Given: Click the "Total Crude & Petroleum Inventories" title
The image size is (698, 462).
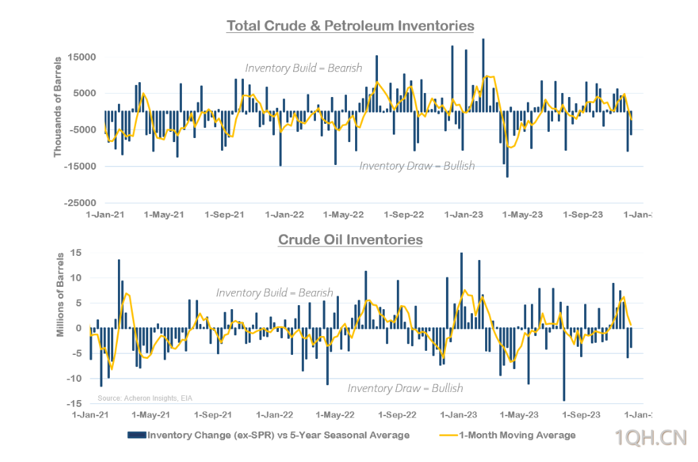Looking at the screenshot, I should 350,26.
